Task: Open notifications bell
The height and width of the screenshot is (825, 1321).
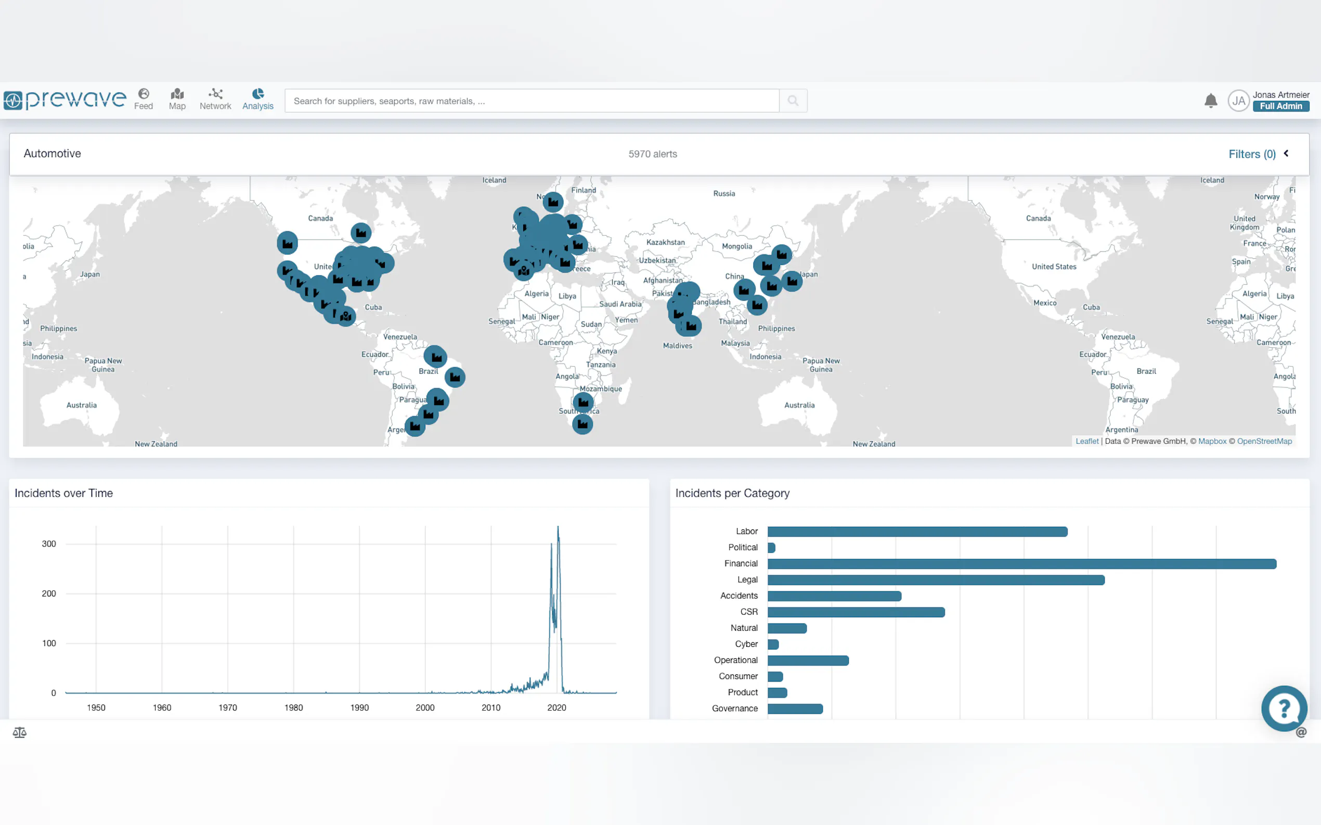Action: pyautogui.click(x=1210, y=101)
